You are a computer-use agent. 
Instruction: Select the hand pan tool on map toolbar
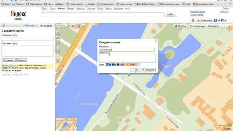pos(58,26)
